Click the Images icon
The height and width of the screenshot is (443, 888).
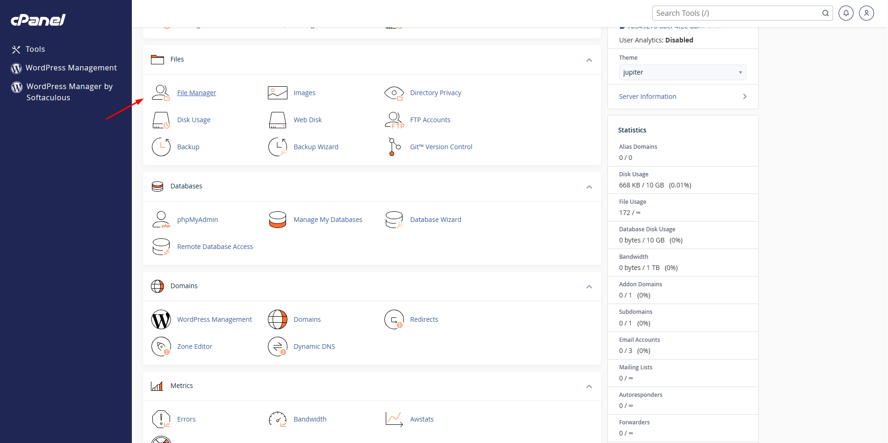coord(278,93)
